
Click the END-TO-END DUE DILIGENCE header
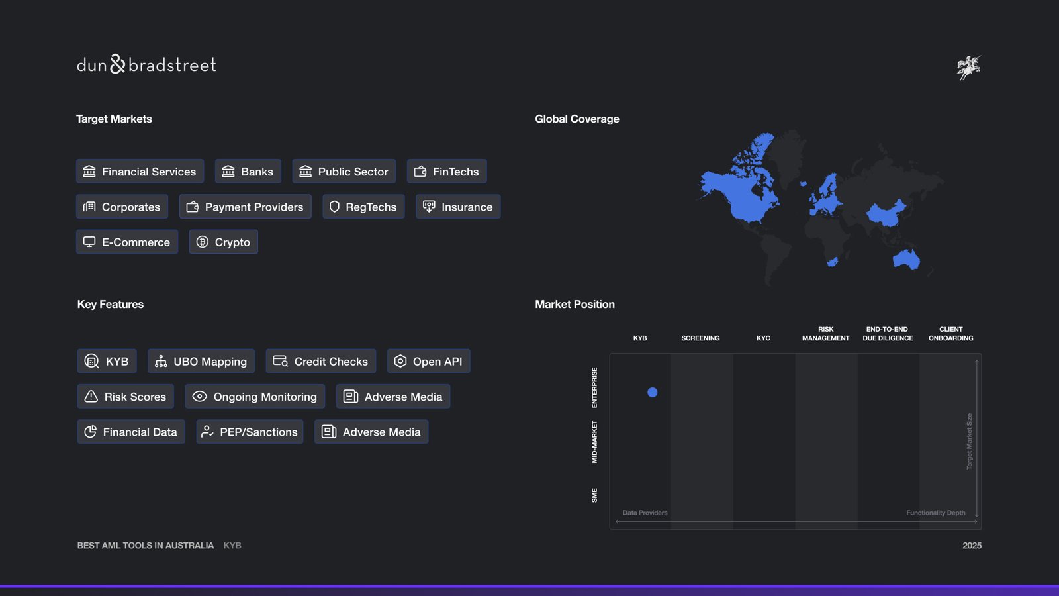(x=888, y=334)
